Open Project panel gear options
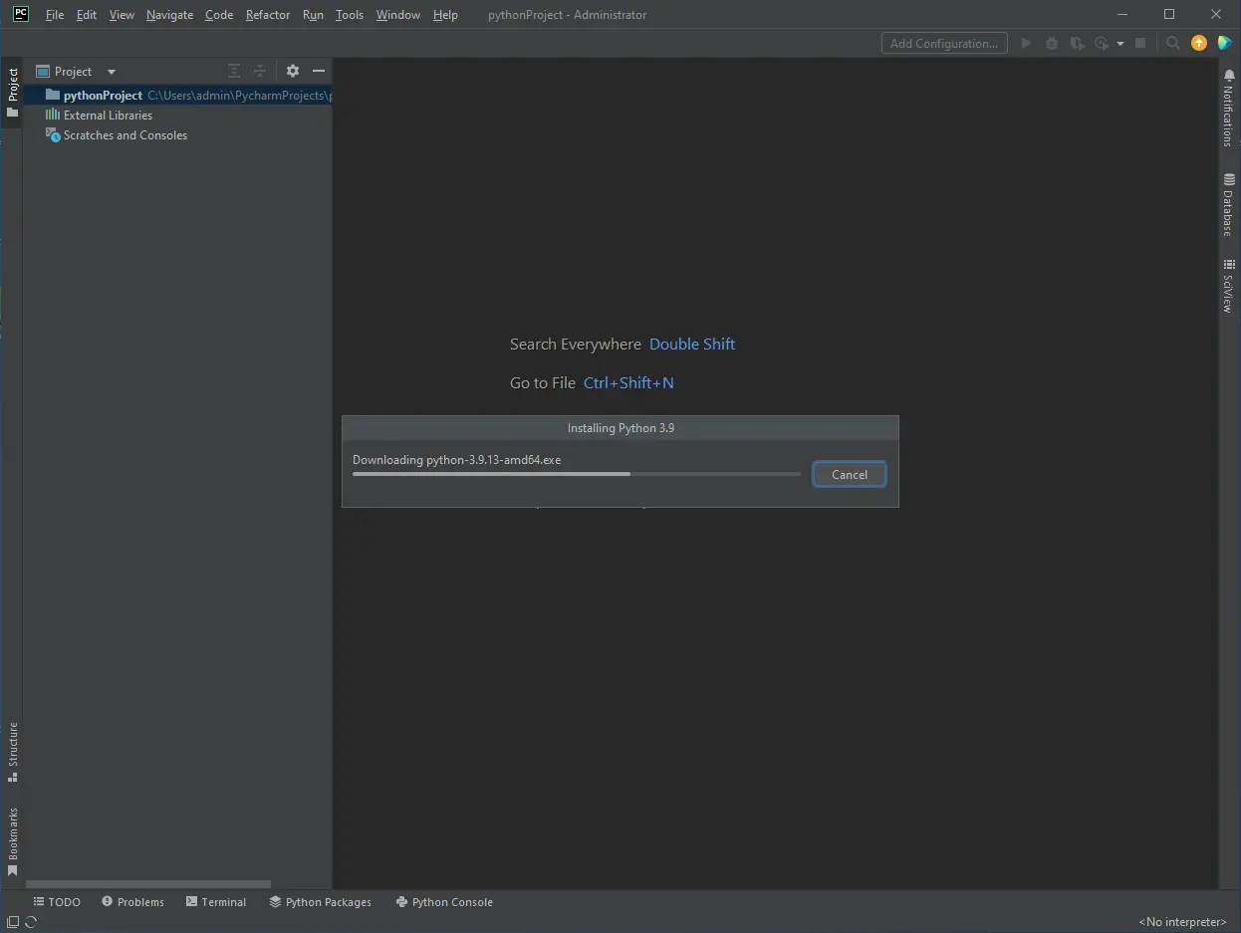Viewport: 1241px width, 933px height. [x=292, y=71]
